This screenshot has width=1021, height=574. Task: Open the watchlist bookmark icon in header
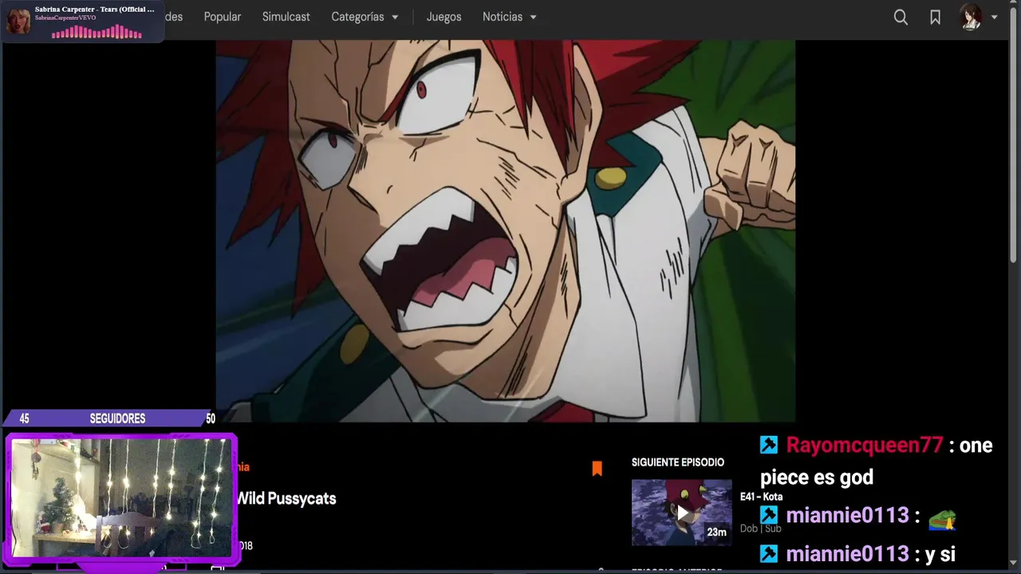[935, 18]
